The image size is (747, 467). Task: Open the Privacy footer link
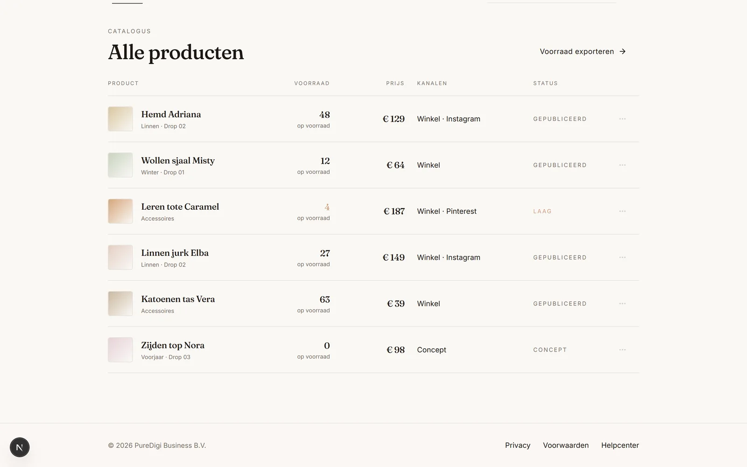coord(517,445)
